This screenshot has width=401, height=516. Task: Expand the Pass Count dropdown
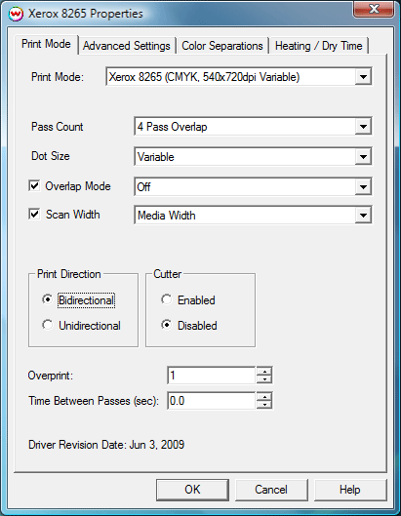coord(363,127)
